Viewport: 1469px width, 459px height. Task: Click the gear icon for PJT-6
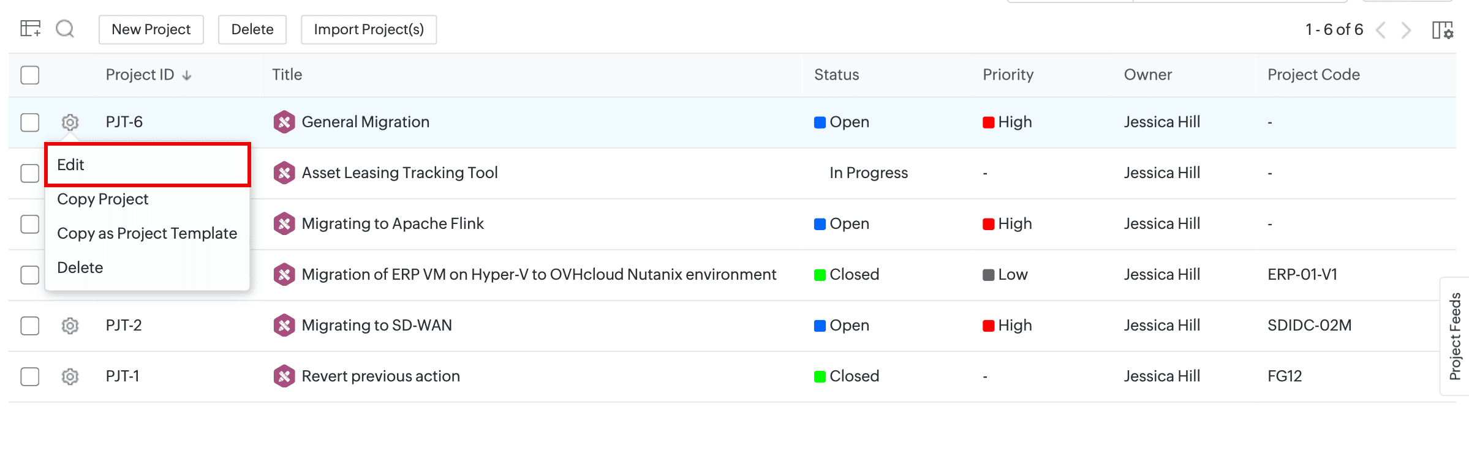click(x=70, y=122)
